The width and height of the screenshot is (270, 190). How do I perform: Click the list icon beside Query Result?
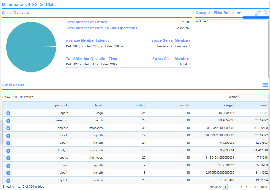(x=265, y=85)
